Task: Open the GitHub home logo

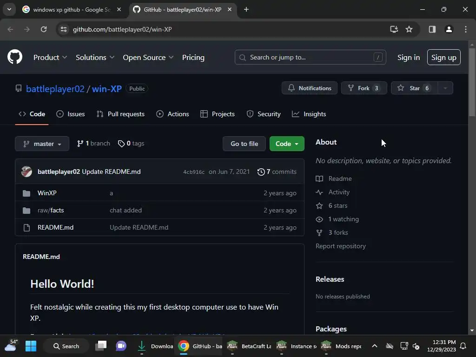Action: click(15, 57)
